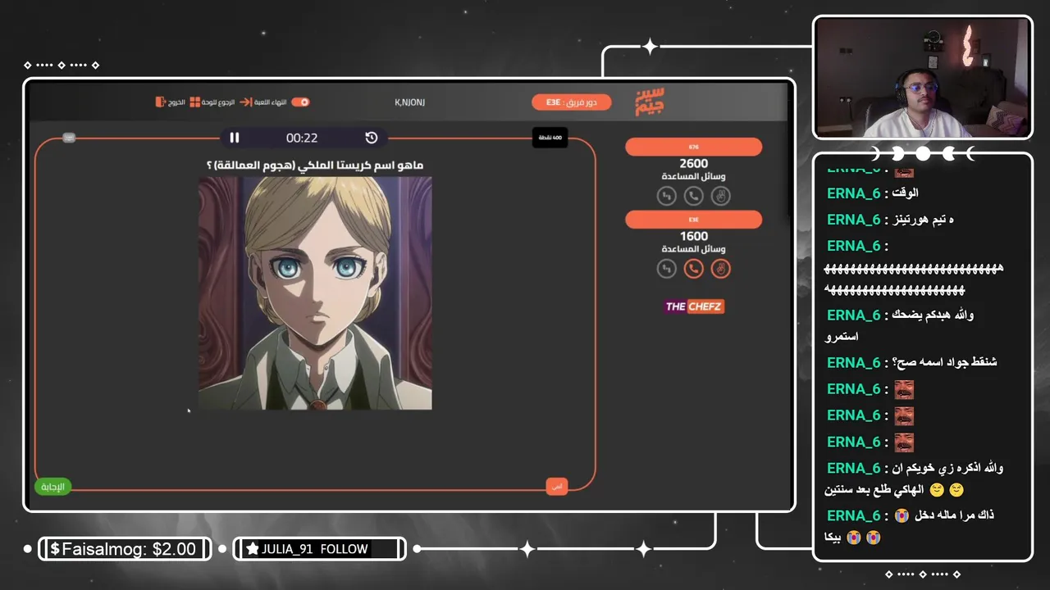Click the الخروج exit label
This screenshot has width=1050, height=590.
[176, 102]
